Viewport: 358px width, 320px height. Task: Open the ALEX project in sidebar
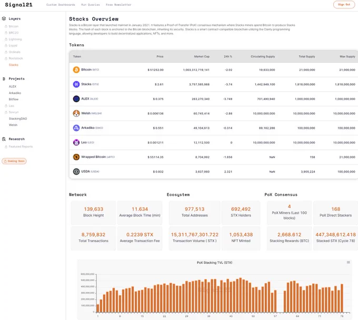coord(13,86)
